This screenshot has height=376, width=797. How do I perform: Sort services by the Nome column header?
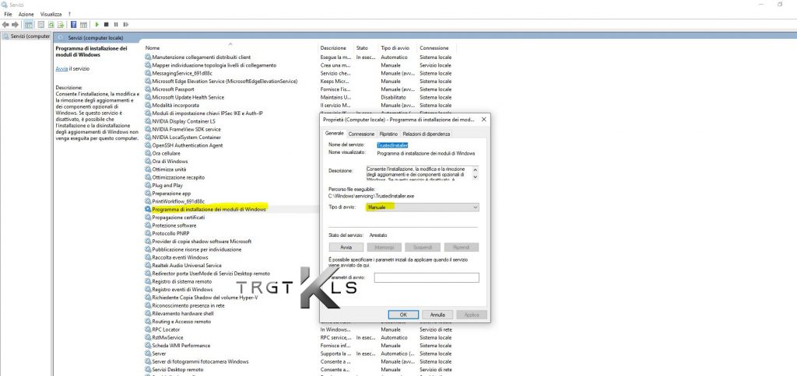153,48
